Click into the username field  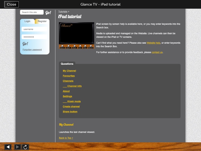pos(34,29)
